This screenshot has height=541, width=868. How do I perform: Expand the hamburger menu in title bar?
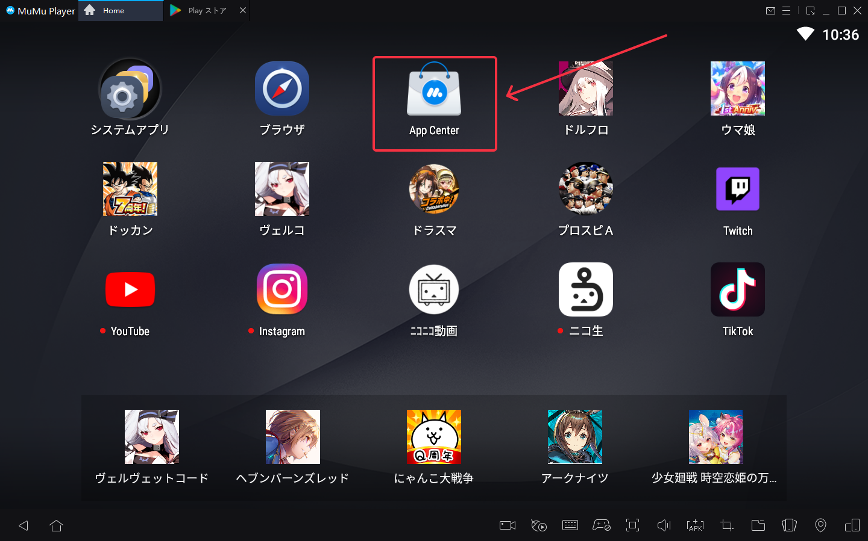pyautogui.click(x=786, y=11)
